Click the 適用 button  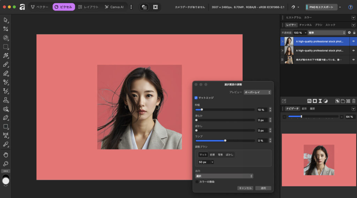[263, 188]
